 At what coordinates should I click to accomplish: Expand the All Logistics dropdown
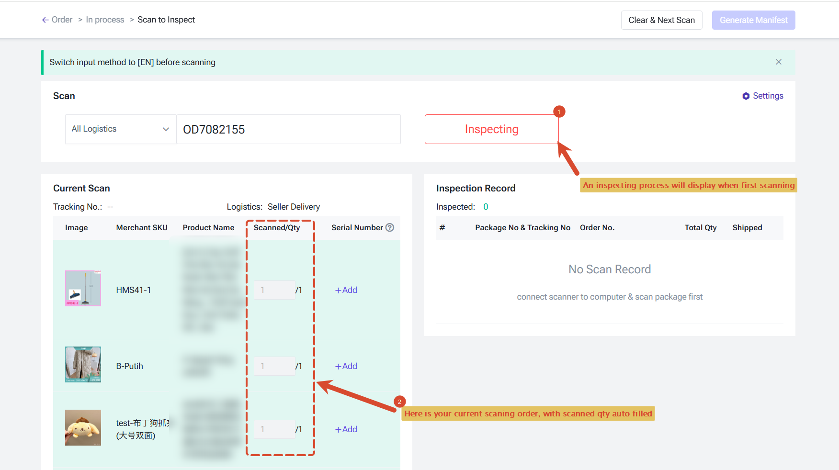tap(121, 129)
